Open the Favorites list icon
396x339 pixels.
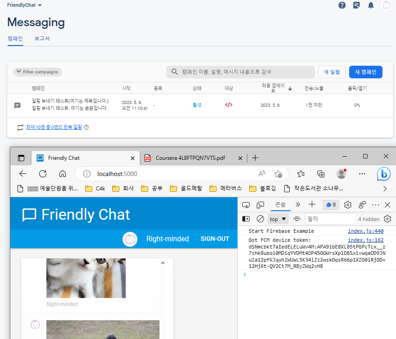[x=301, y=174]
